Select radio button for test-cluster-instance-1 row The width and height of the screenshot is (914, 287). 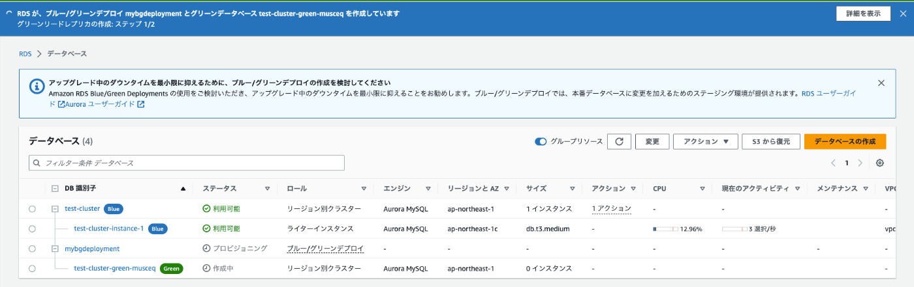pyautogui.click(x=32, y=228)
